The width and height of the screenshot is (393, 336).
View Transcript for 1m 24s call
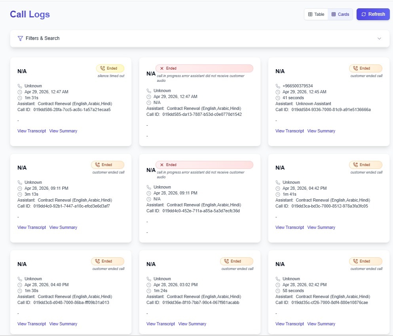(x=161, y=324)
